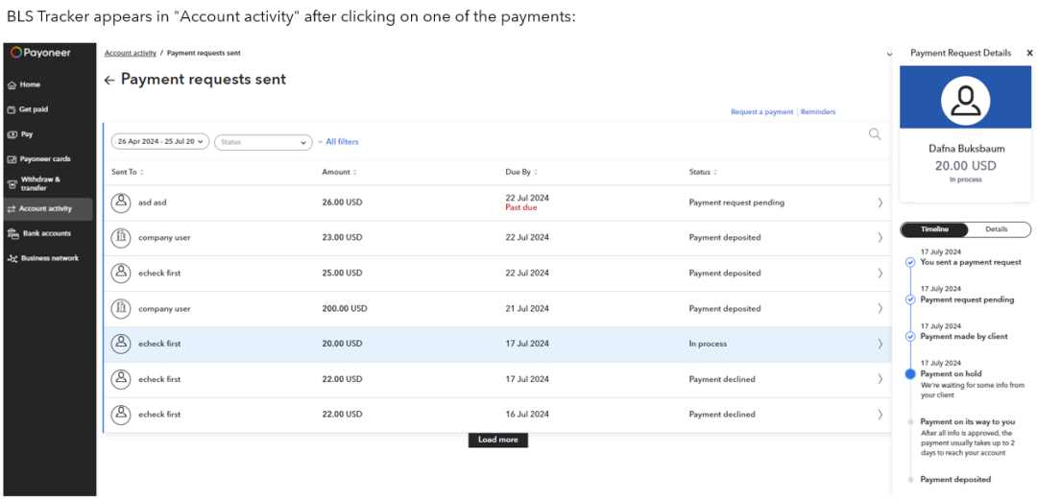Open Home from the sidebar
This screenshot has height=501, width=1037.
30,84
